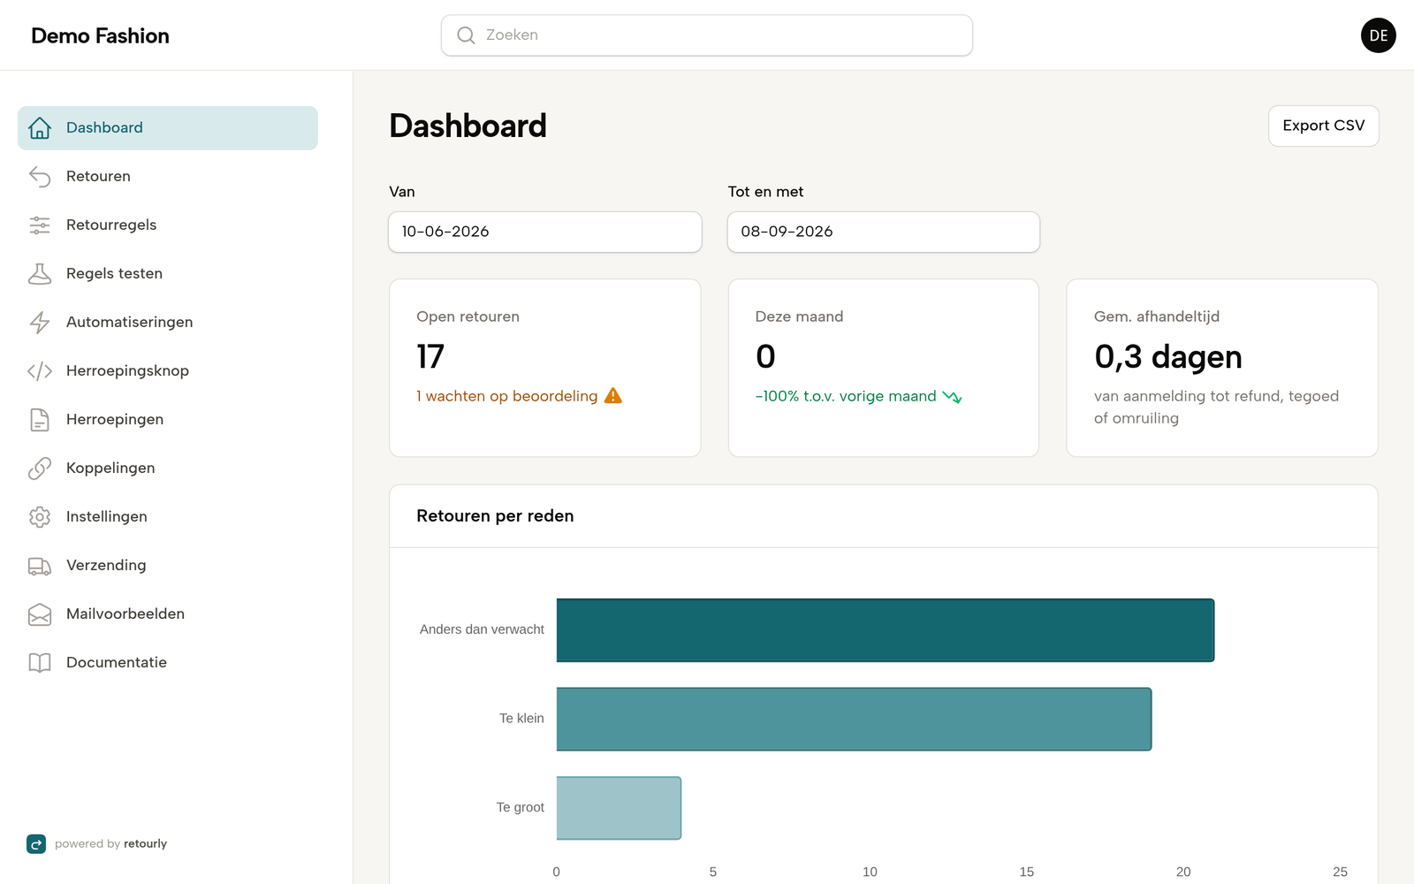Click the Open retouren value 17
This screenshot has width=1414, height=884.
(430, 357)
